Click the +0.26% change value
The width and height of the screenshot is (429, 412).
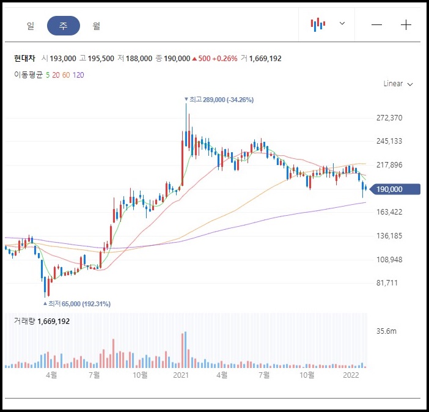[x=225, y=59]
